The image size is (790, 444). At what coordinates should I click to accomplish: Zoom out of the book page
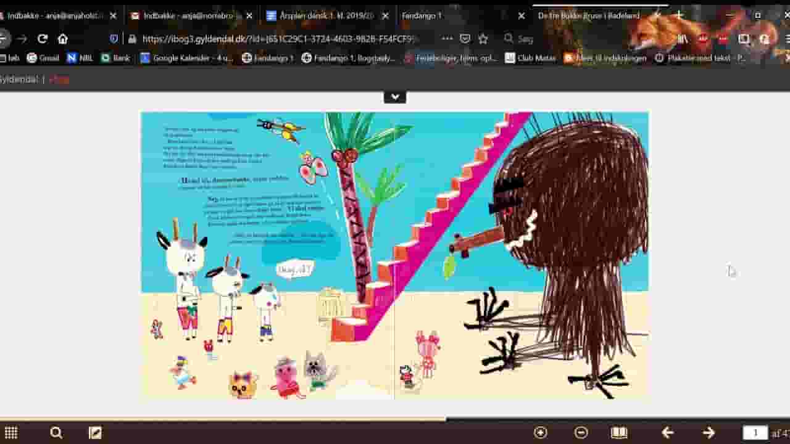click(581, 433)
